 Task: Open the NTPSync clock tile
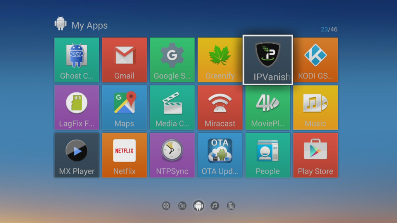point(172,155)
